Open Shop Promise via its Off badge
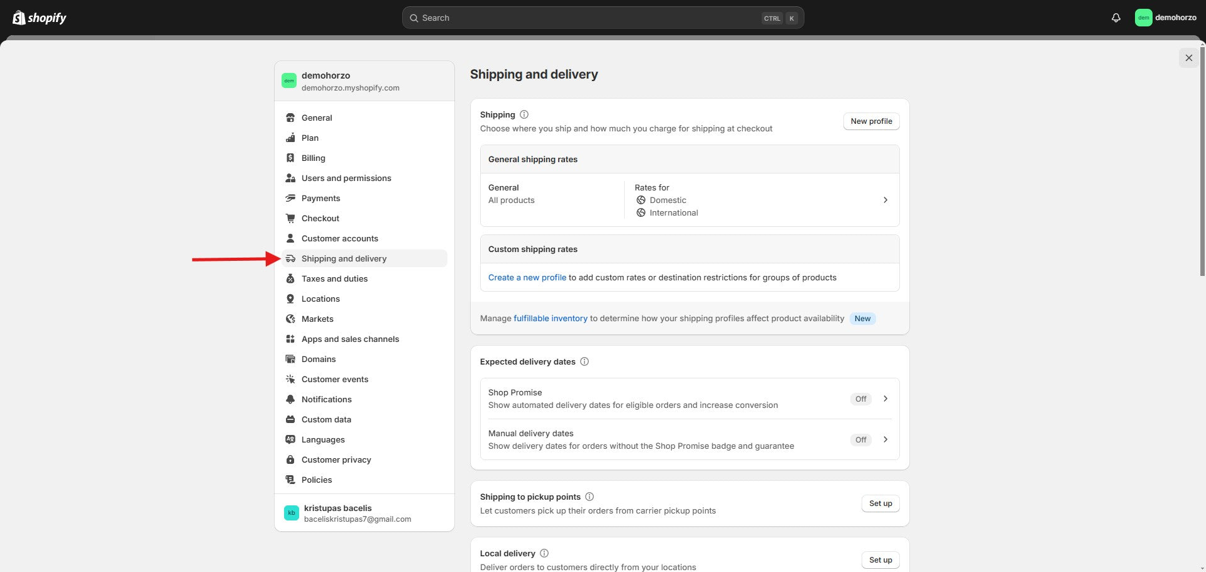The width and height of the screenshot is (1206, 572). click(x=860, y=399)
